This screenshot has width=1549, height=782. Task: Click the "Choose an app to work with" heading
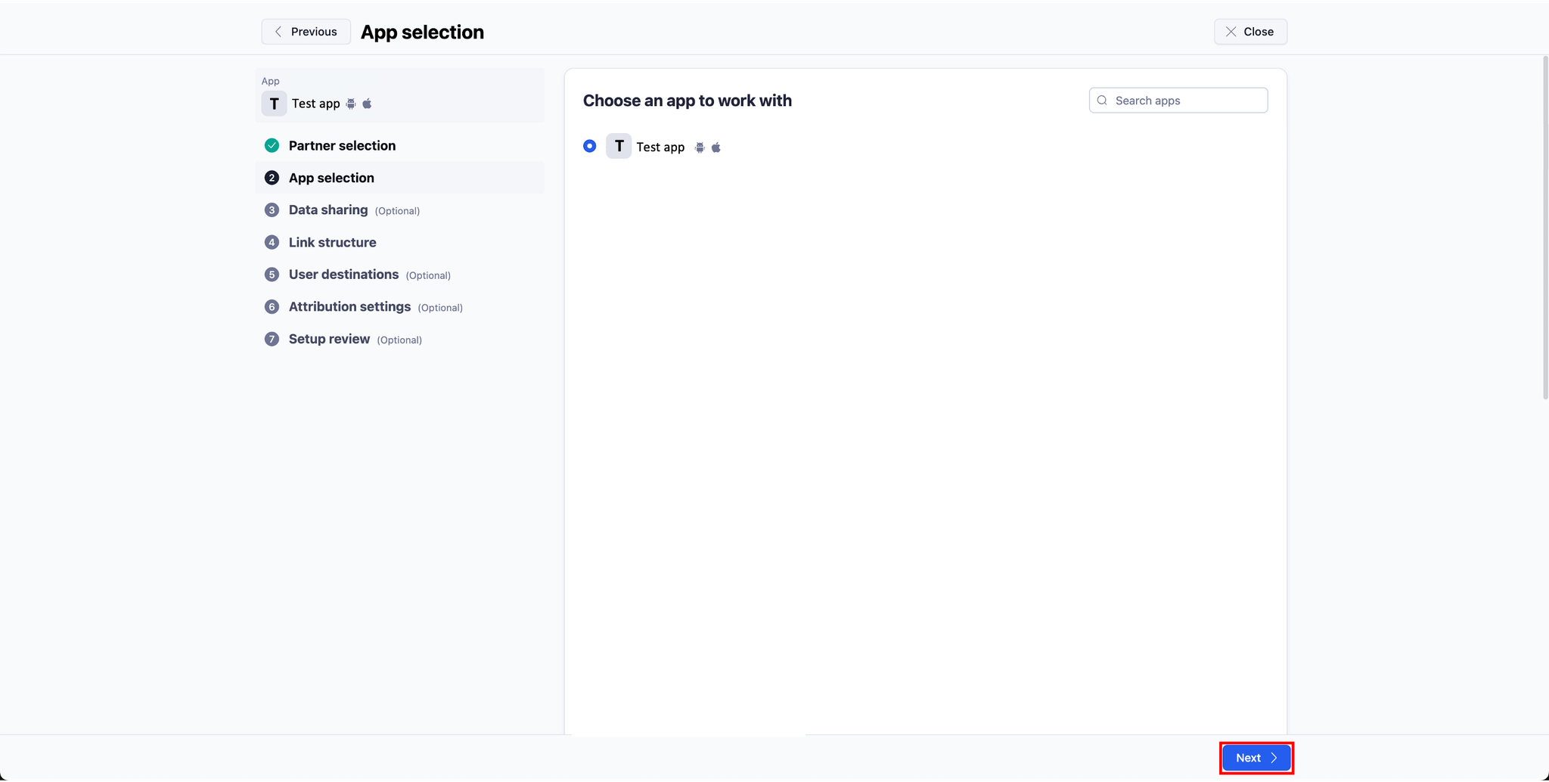[x=688, y=101]
